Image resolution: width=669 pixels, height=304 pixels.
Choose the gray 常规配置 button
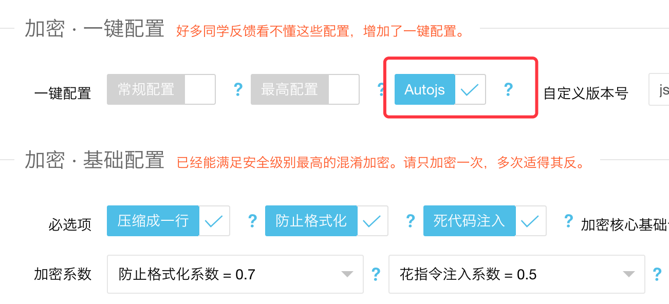click(x=146, y=89)
